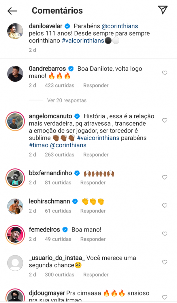Go back using the arrow icon

(x=12, y=11)
